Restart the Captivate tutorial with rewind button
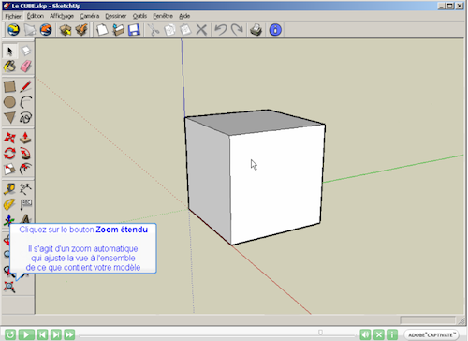468x341 pixels. pyautogui.click(x=10, y=334)
